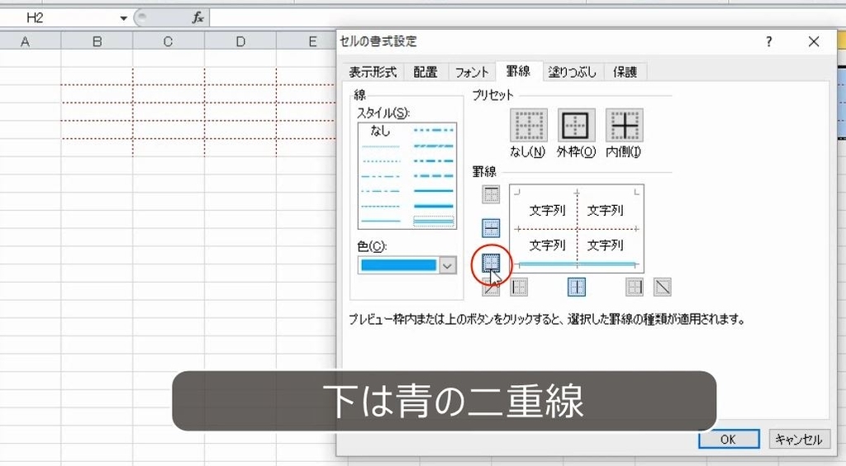Apply the なし(N) no-border preset
Screen dimensions: 846x466
(528, 125)
